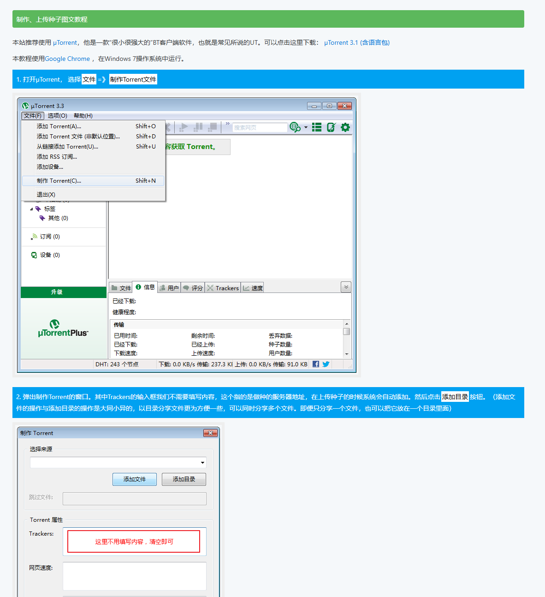This screenshot has height=597, width=545.
Task: Click the web search globe icon
Action: (295, 127)
